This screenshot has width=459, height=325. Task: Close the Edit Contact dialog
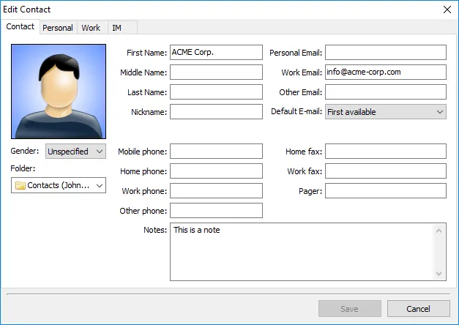447,10
